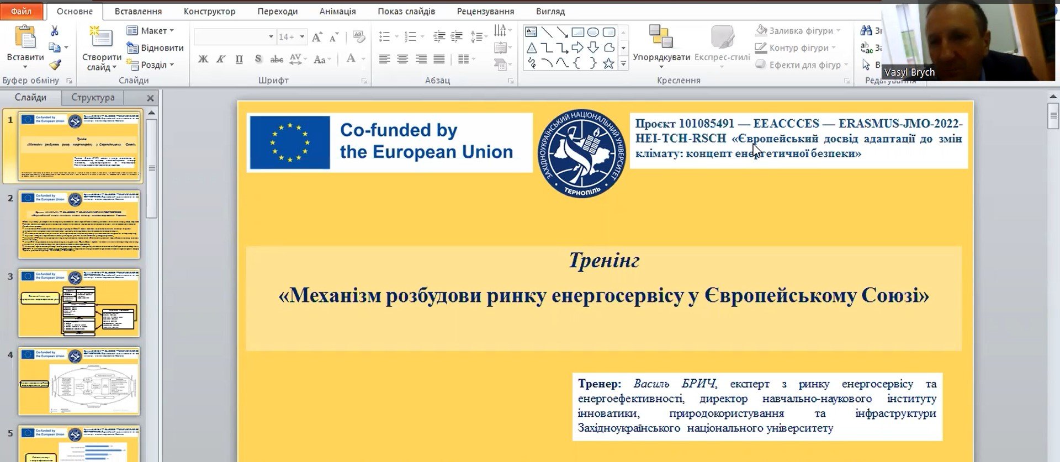Switch to Переходи tab

[x=277, y=11]
